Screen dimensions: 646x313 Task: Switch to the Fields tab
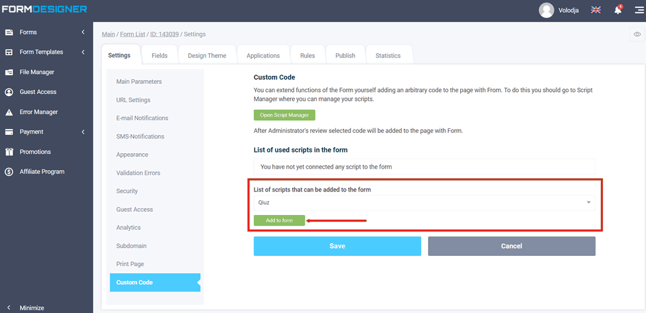tap(159, 56)
